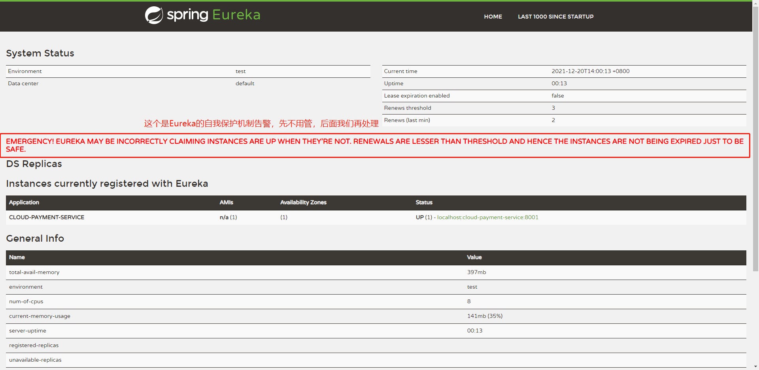Select the 141mb (35%) usage value
The image size is (759, 370).
pos(485,316)
